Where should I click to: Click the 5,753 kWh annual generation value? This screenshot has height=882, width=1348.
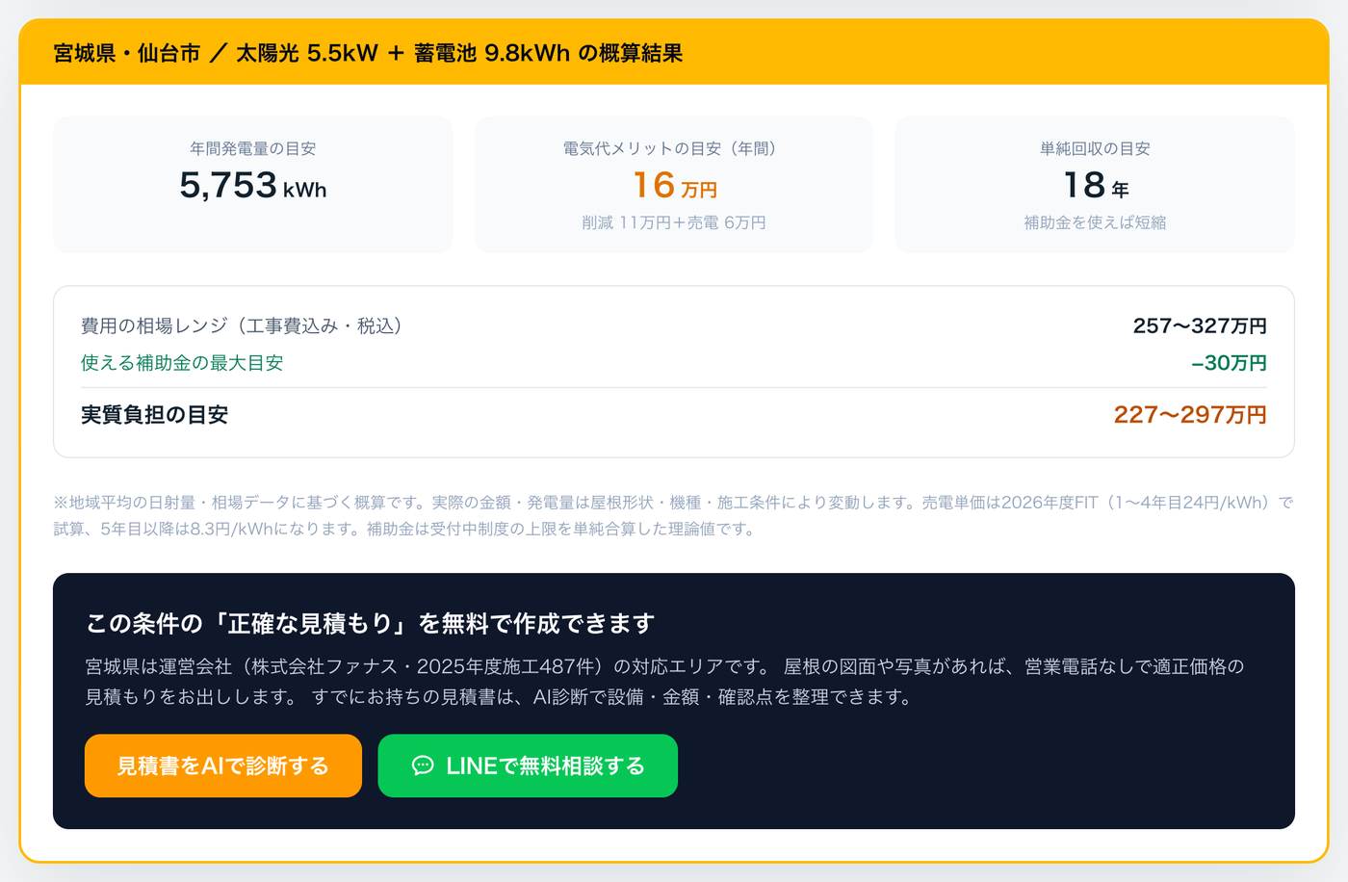point(253,185)
